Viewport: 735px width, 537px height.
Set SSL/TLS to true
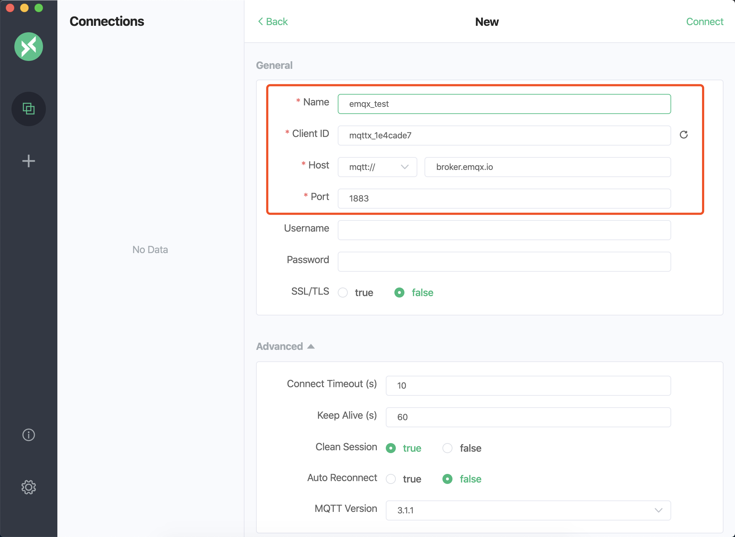coord(343,293)
